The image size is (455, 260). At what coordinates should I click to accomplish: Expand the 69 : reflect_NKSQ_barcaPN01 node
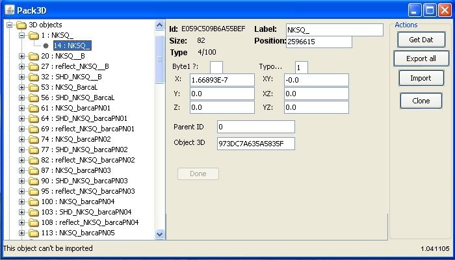point(21,129)
